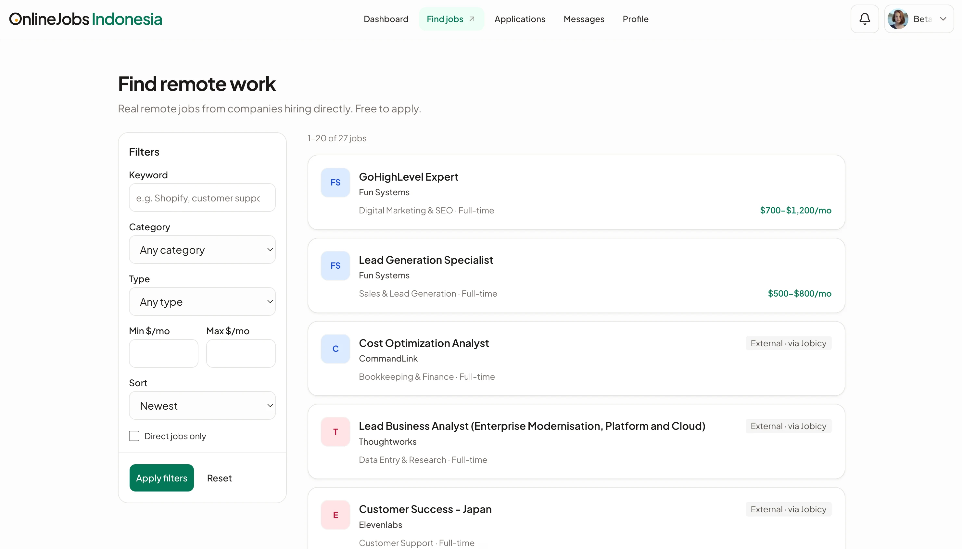This screenshot has width=962, height=549.
Task: Click the Thoughtworks company name
Action: click(387, 441)
